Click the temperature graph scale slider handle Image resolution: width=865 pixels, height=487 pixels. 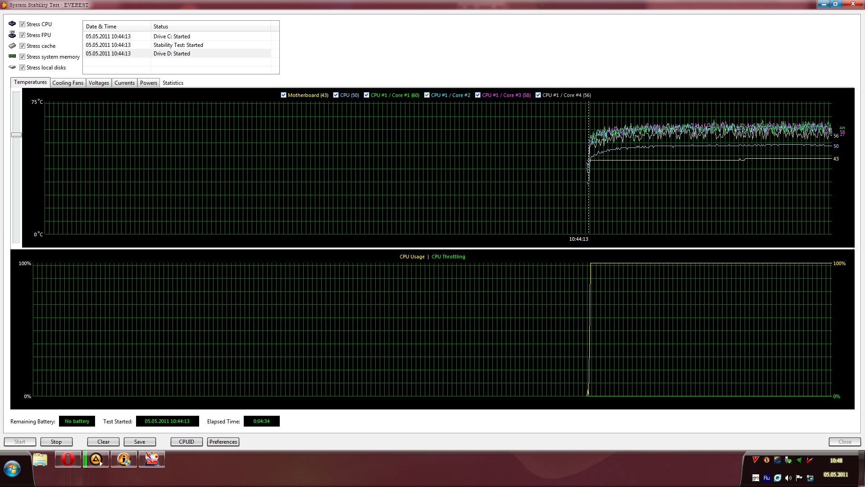16,135
